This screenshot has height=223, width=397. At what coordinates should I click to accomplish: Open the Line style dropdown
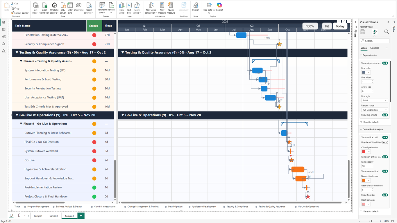(374, 100)
